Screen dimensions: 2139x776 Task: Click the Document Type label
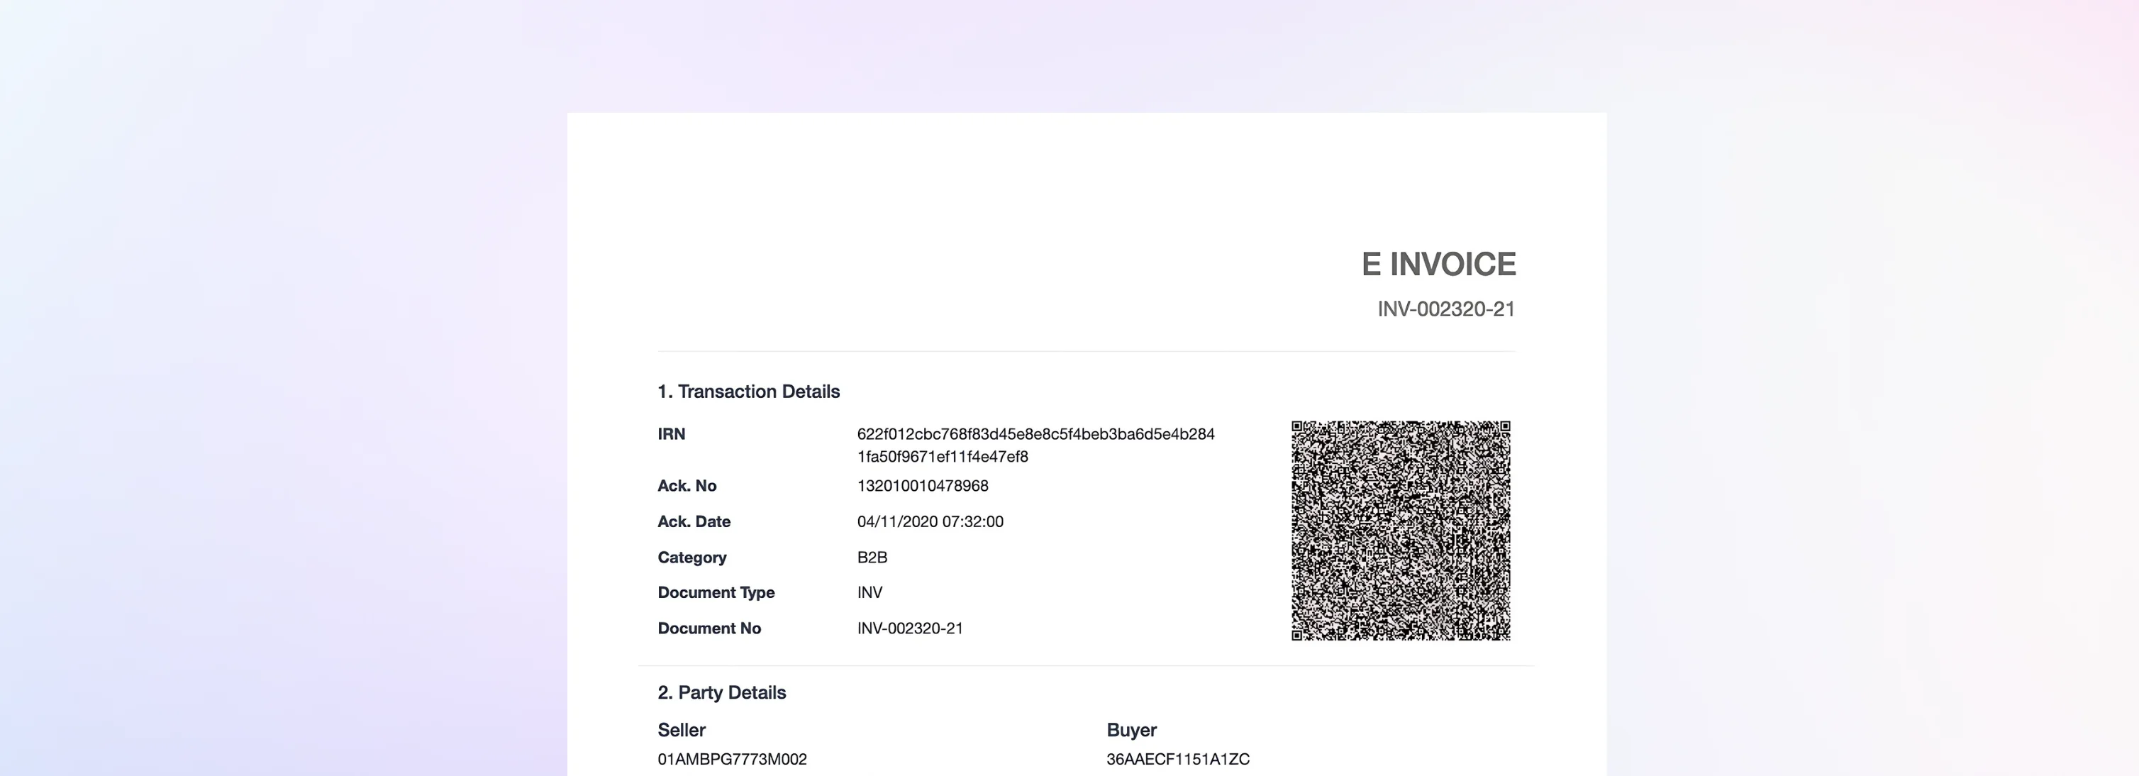click(715, 592)
